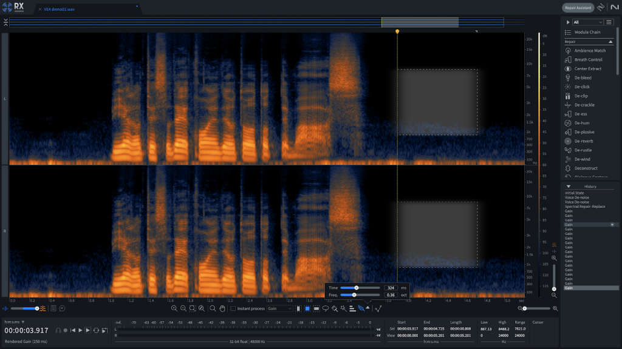Open the De-click module
Image resolution: width=622 pixels, height=349 pixels.
tap(582, 87)
